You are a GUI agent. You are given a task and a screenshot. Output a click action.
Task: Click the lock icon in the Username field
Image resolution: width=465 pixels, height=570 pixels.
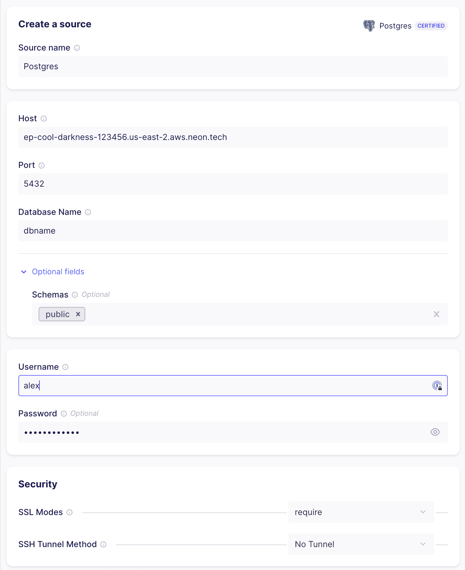[x=437, y=385]
